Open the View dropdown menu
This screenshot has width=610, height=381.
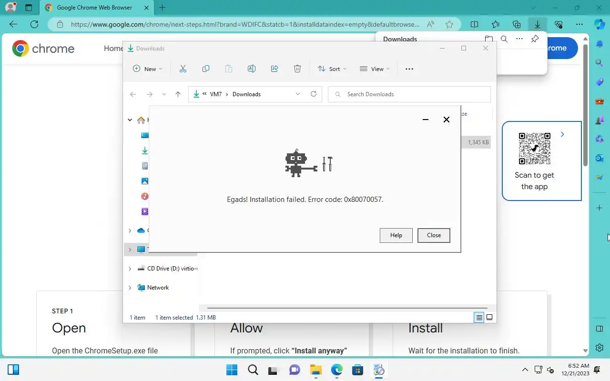375,69
